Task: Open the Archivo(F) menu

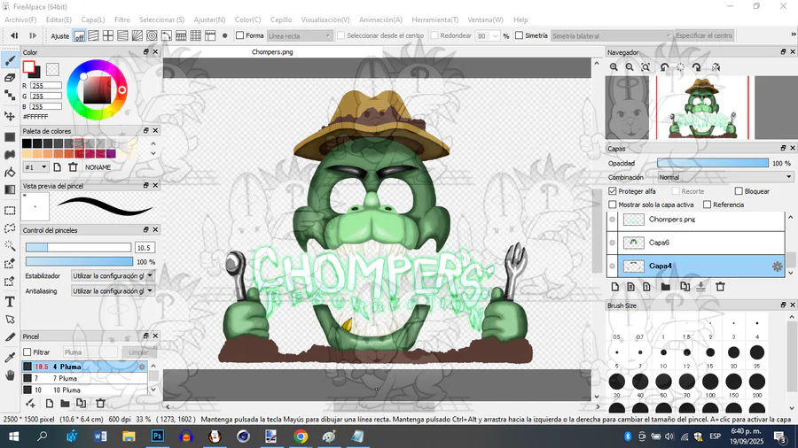Action: (x=20, y=19)
